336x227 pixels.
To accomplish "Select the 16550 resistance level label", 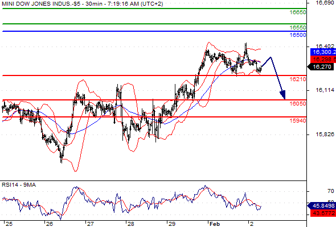I will [x=298, y=28].
